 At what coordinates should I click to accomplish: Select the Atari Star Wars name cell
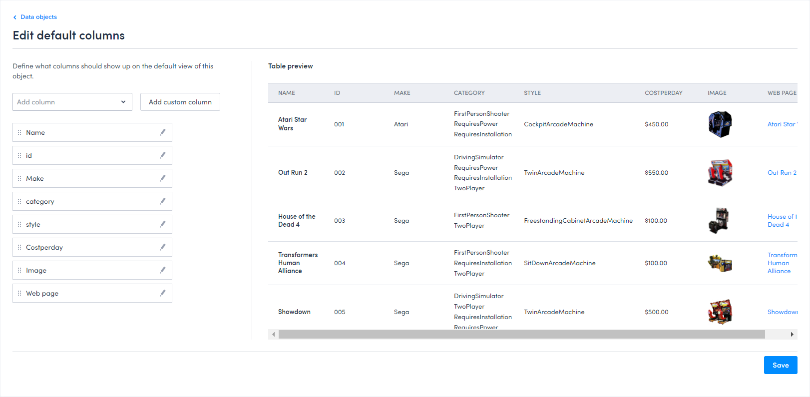pyautogui.click(x=293, y=124)
